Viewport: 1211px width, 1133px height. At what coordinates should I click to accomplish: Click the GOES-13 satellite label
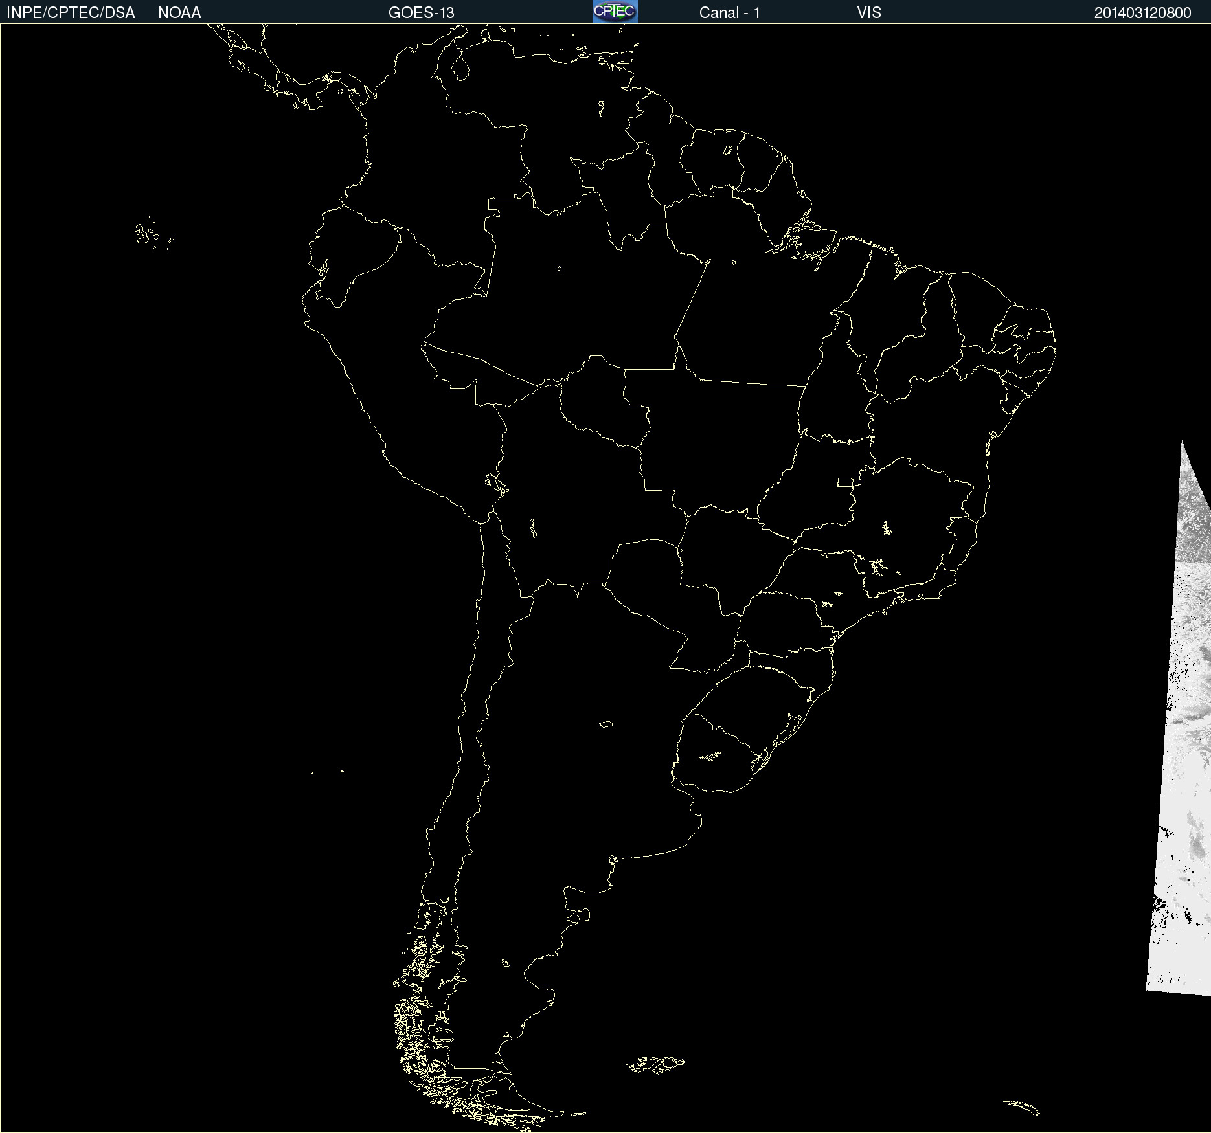422,13
